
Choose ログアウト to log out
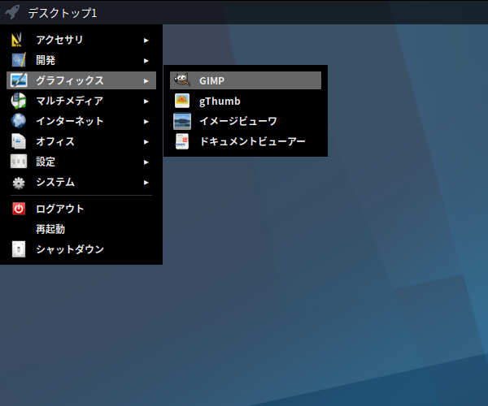click(x=81, y=209)
